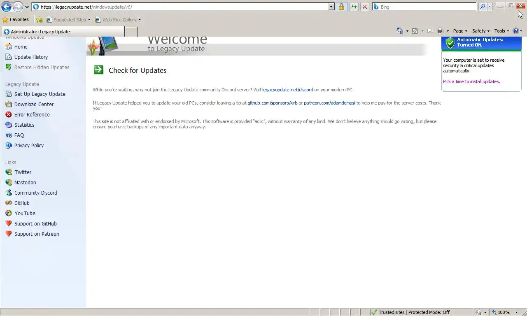Viewport: 527px width, 316px height.
Task: Open Set Up Legacy Update
Action: pyautogui.click(x=40, y=94)
